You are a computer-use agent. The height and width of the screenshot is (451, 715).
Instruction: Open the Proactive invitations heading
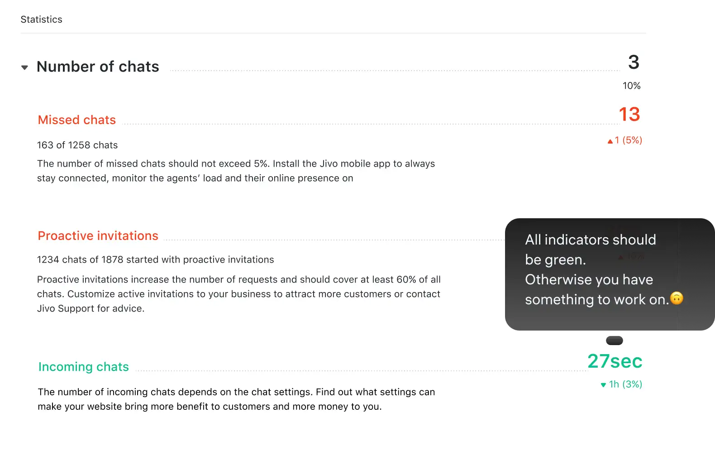98,236
